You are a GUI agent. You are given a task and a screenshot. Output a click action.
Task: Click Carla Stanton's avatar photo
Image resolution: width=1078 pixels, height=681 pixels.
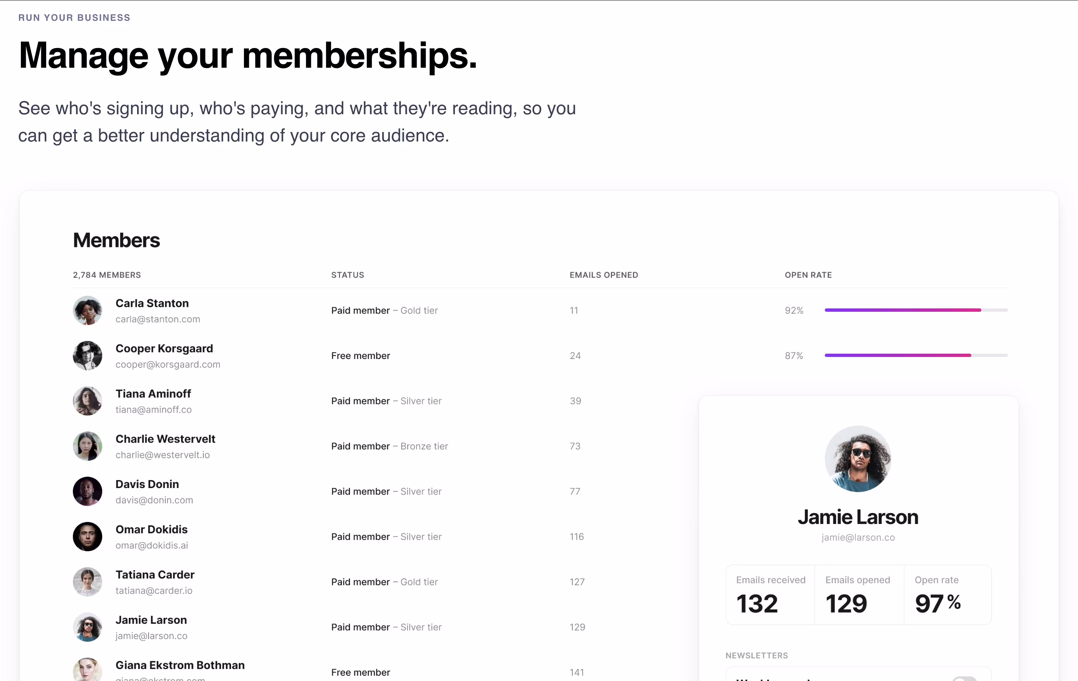pos(87,310)
